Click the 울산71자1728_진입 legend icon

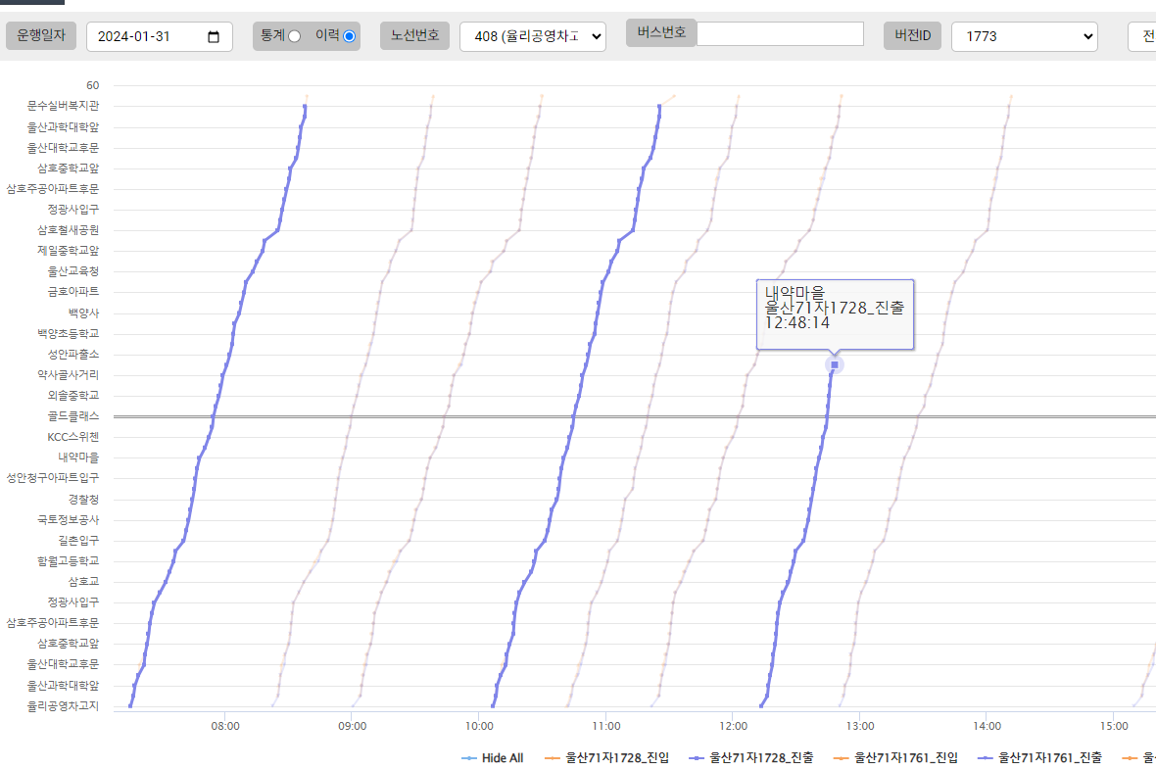[x=553, y=758]
